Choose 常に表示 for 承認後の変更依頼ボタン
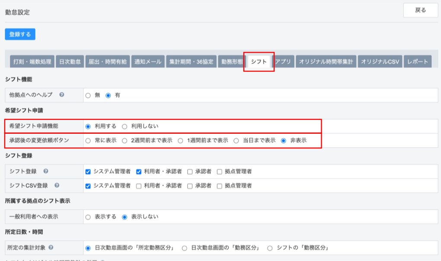Image resolution: width=441 pixels, height=261 pixels. tap(88, 141)
